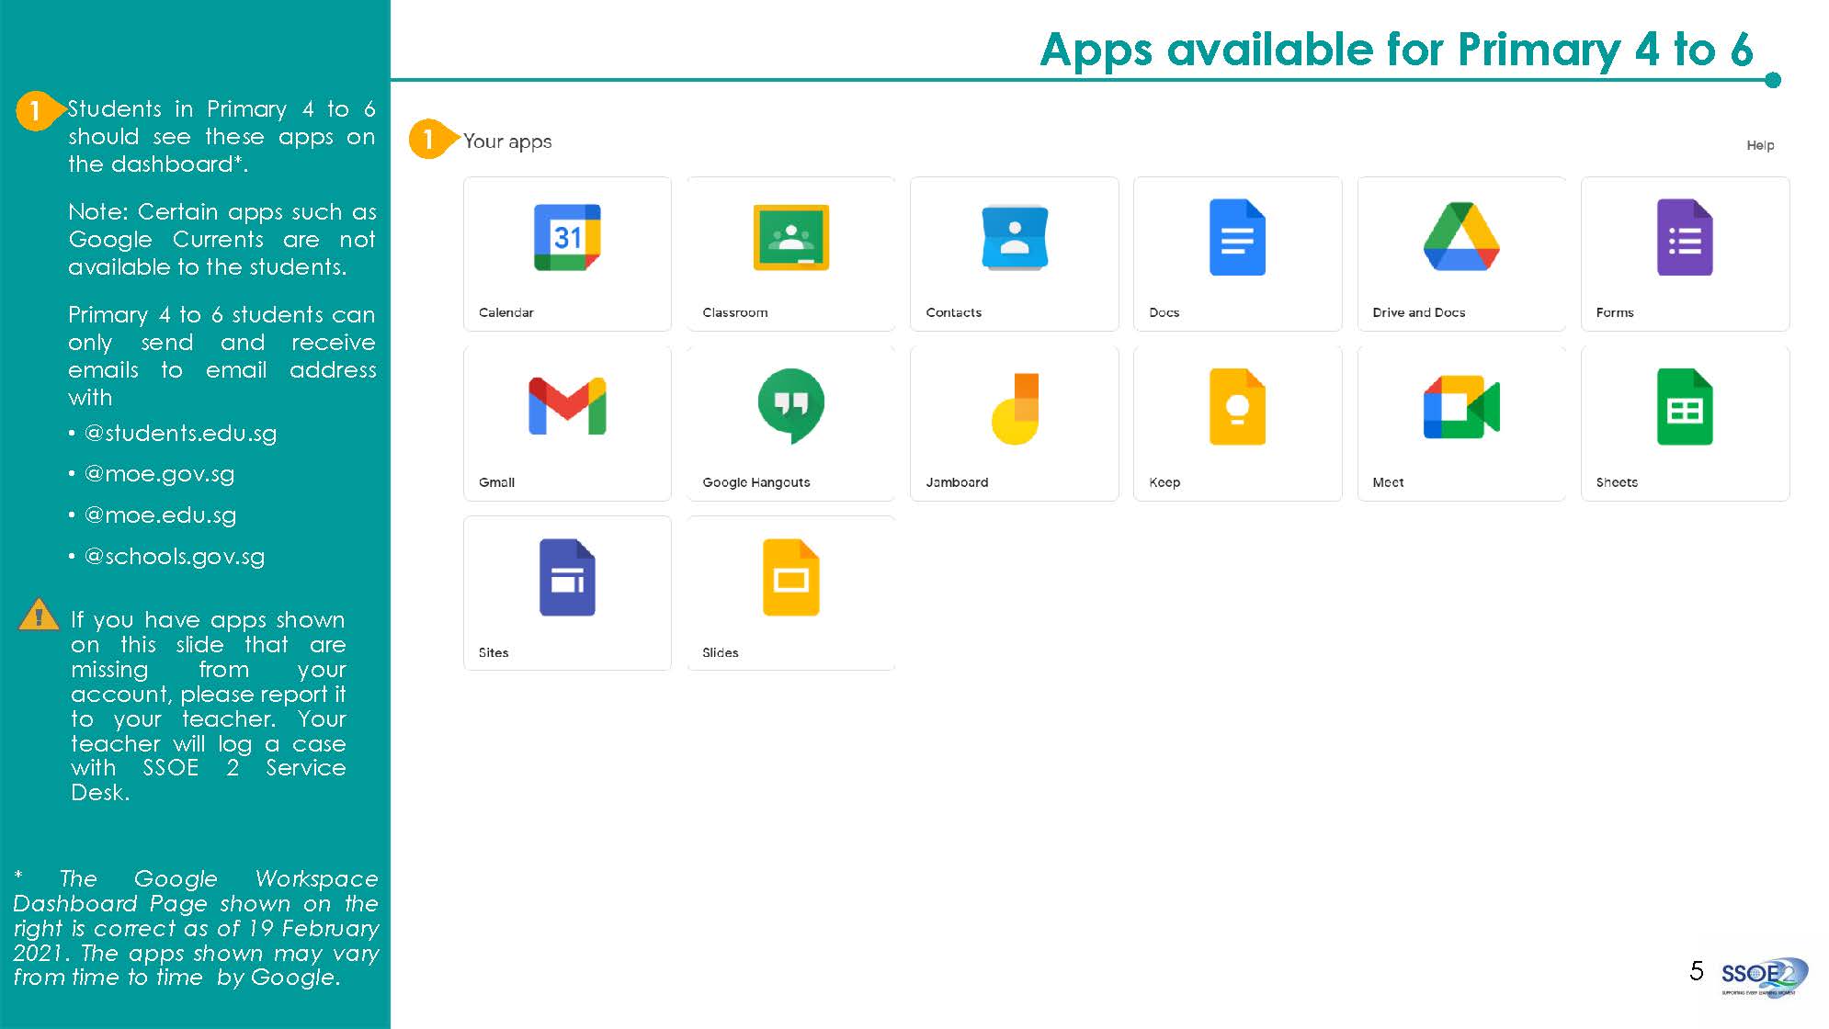Screen dimensions: 1829x1029
Task: Click the Docs label text
Action: point(1164,312)
